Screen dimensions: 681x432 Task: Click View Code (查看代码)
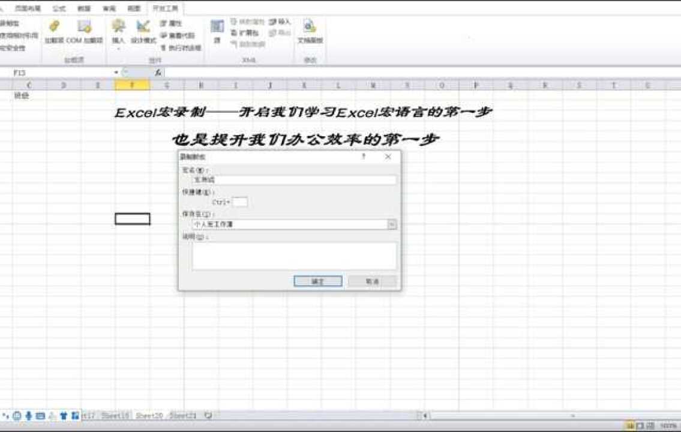coord(177,35)
